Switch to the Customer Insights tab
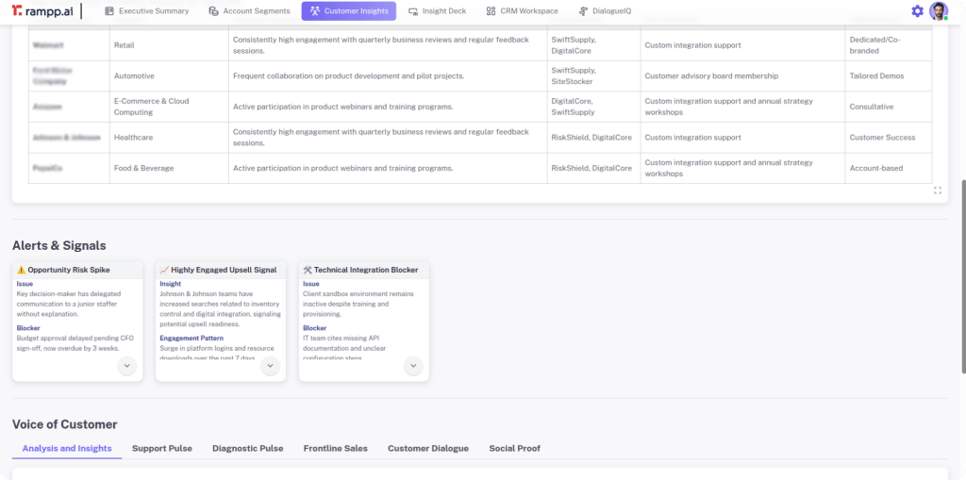The width and height of the screenshot is (966, 480). pyautogui.click(x=348, y=11)
